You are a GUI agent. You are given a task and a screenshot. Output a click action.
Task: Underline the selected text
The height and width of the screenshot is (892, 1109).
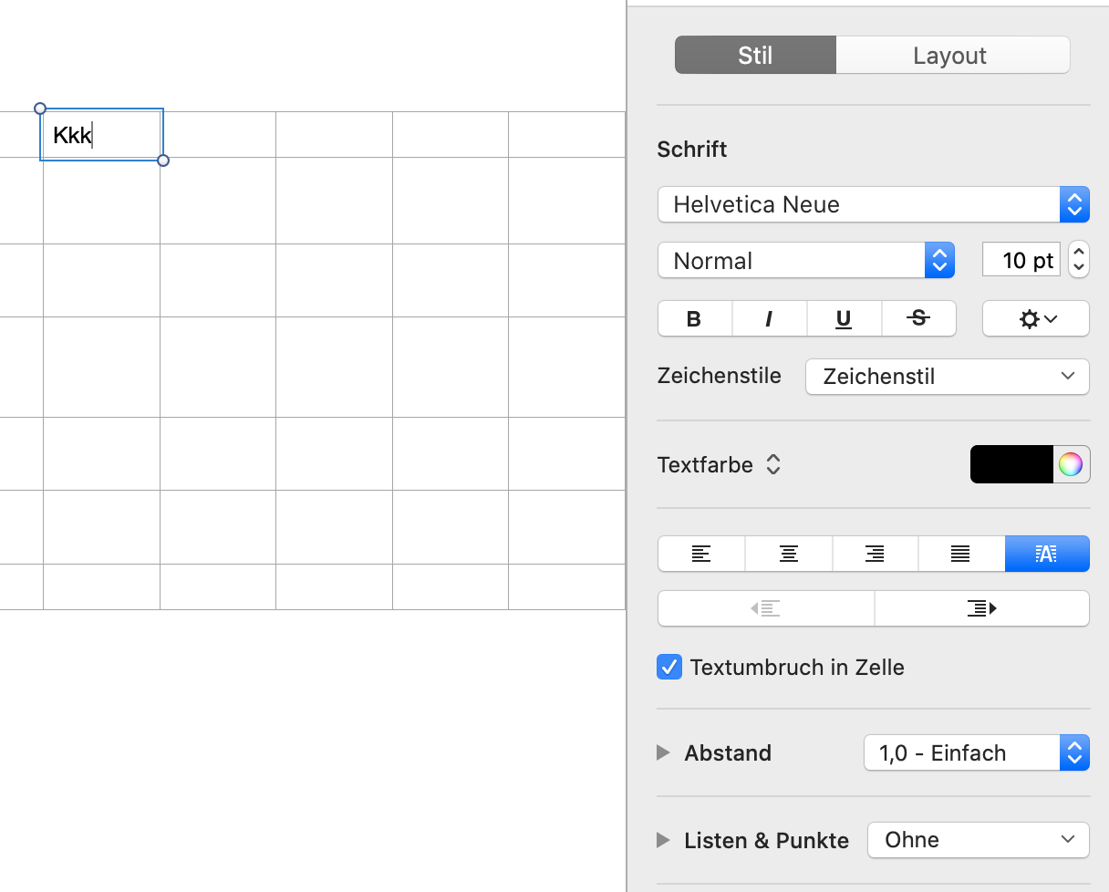coord(844,318)
